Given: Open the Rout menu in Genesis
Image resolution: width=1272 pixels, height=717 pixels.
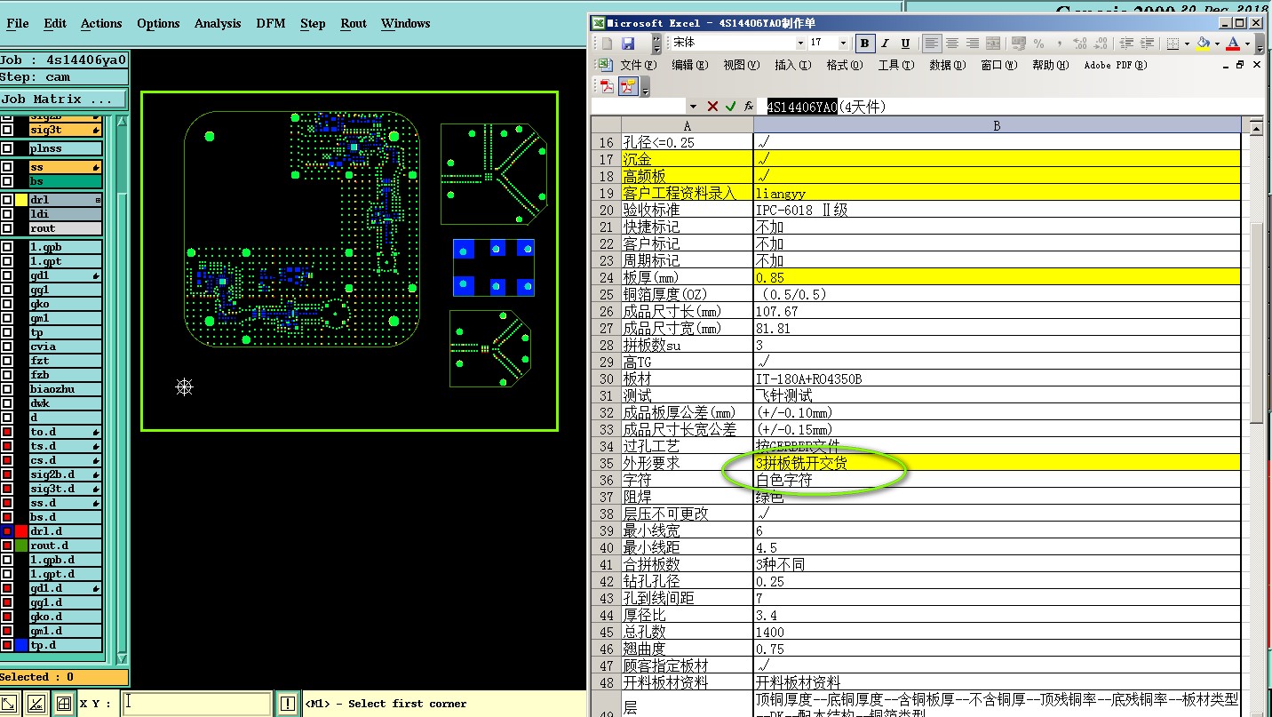Looking at the screenshot, I should tap(354, 23).
